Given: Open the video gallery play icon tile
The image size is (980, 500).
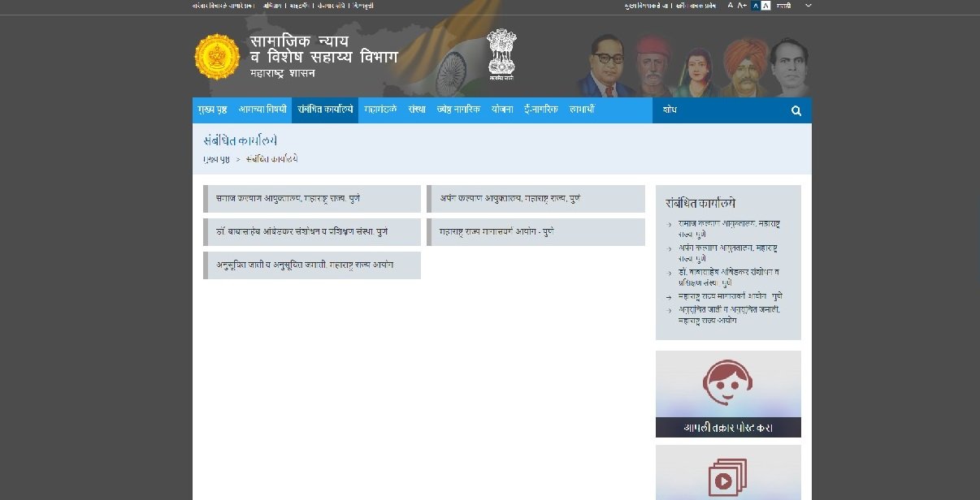Looking at the screenshot, I should point(728,473).
